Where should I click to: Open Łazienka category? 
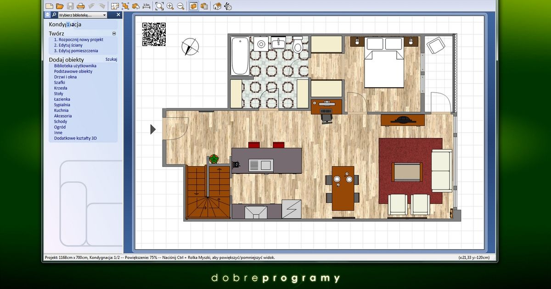pos(62,99)
